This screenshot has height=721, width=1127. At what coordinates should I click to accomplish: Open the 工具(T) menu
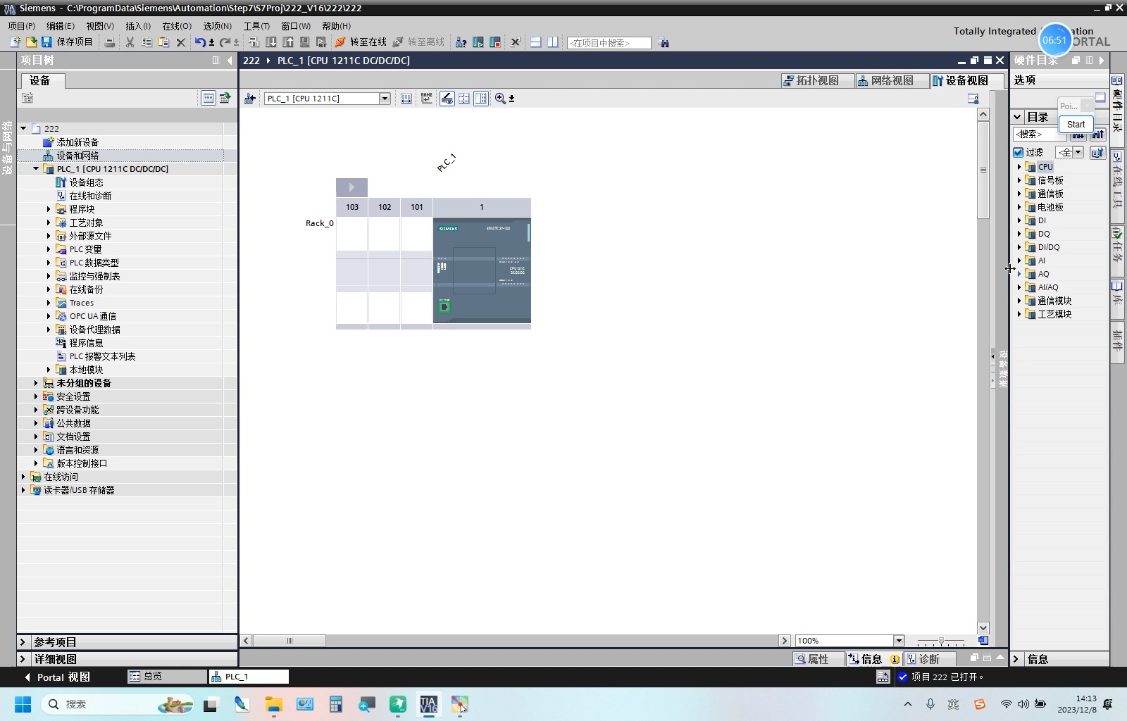tap(256, 26)
